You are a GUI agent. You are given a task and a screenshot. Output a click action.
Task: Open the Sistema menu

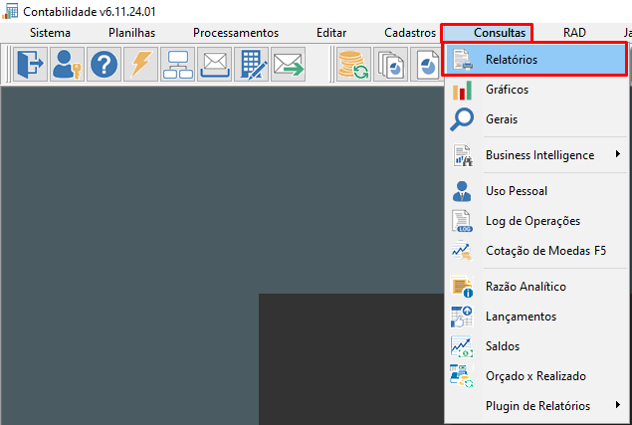(x=50, y=33)
